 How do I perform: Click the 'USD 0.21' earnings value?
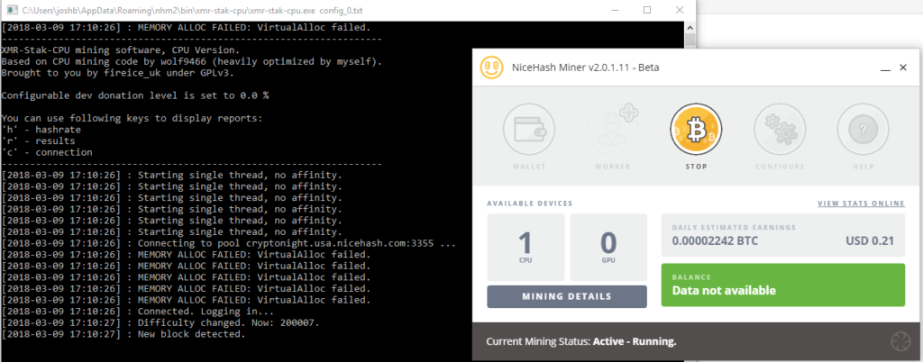(871, 241)
